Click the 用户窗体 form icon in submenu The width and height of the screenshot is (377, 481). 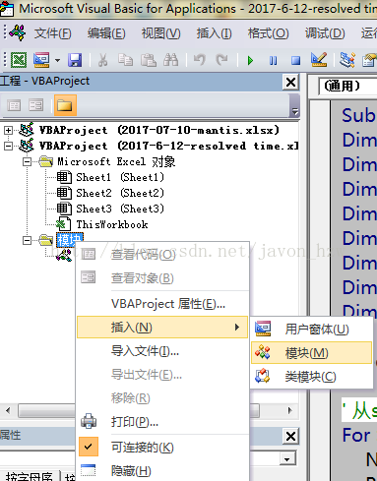263,329
